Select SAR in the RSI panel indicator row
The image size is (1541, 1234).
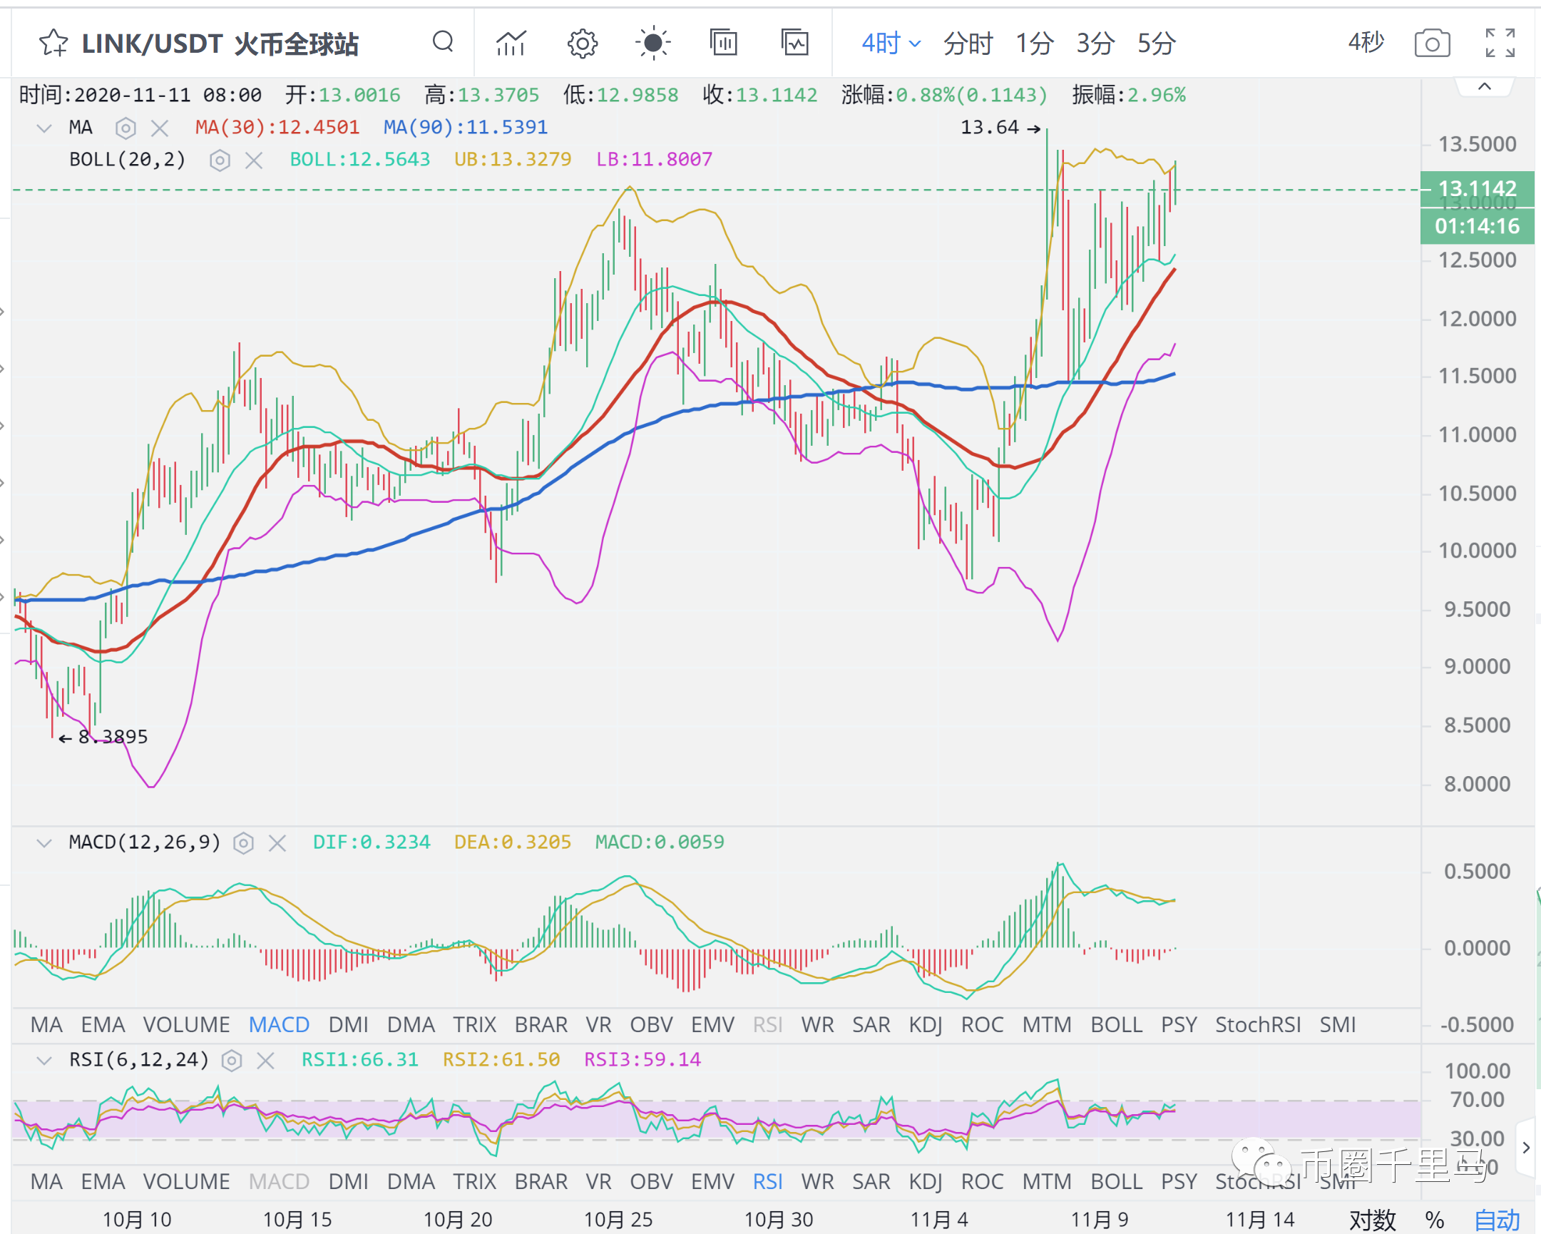[871, 1181]
